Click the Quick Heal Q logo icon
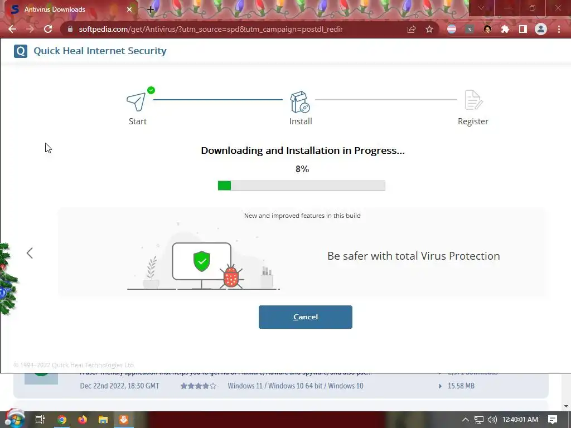The image size is (571, 428). click(x=21, y=51)
